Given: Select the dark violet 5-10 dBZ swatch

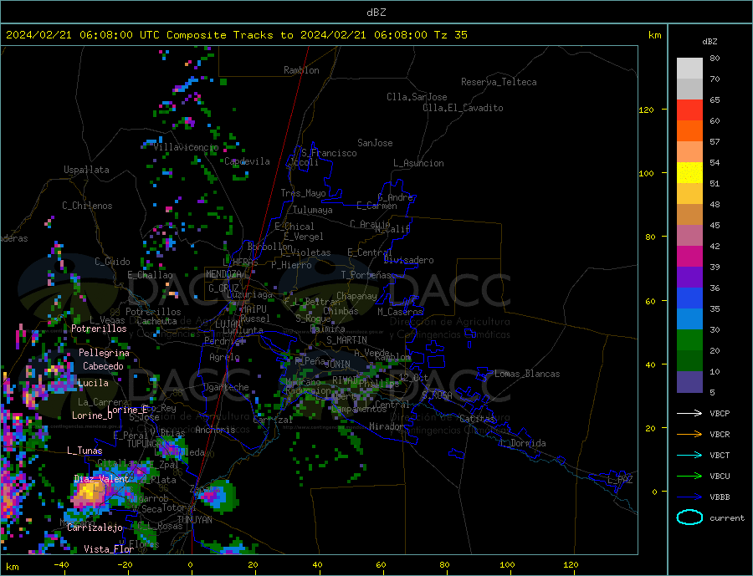Looking at the screenshot, I should 689,382.
